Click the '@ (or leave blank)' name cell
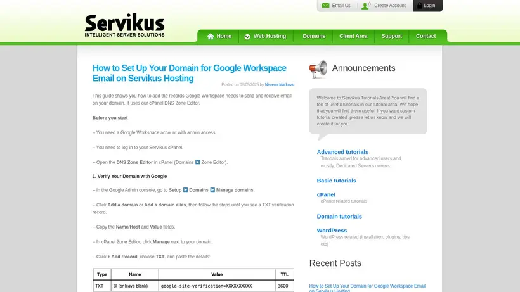The image size is (520, 292). pyautogui.click(x=134, y=286)
